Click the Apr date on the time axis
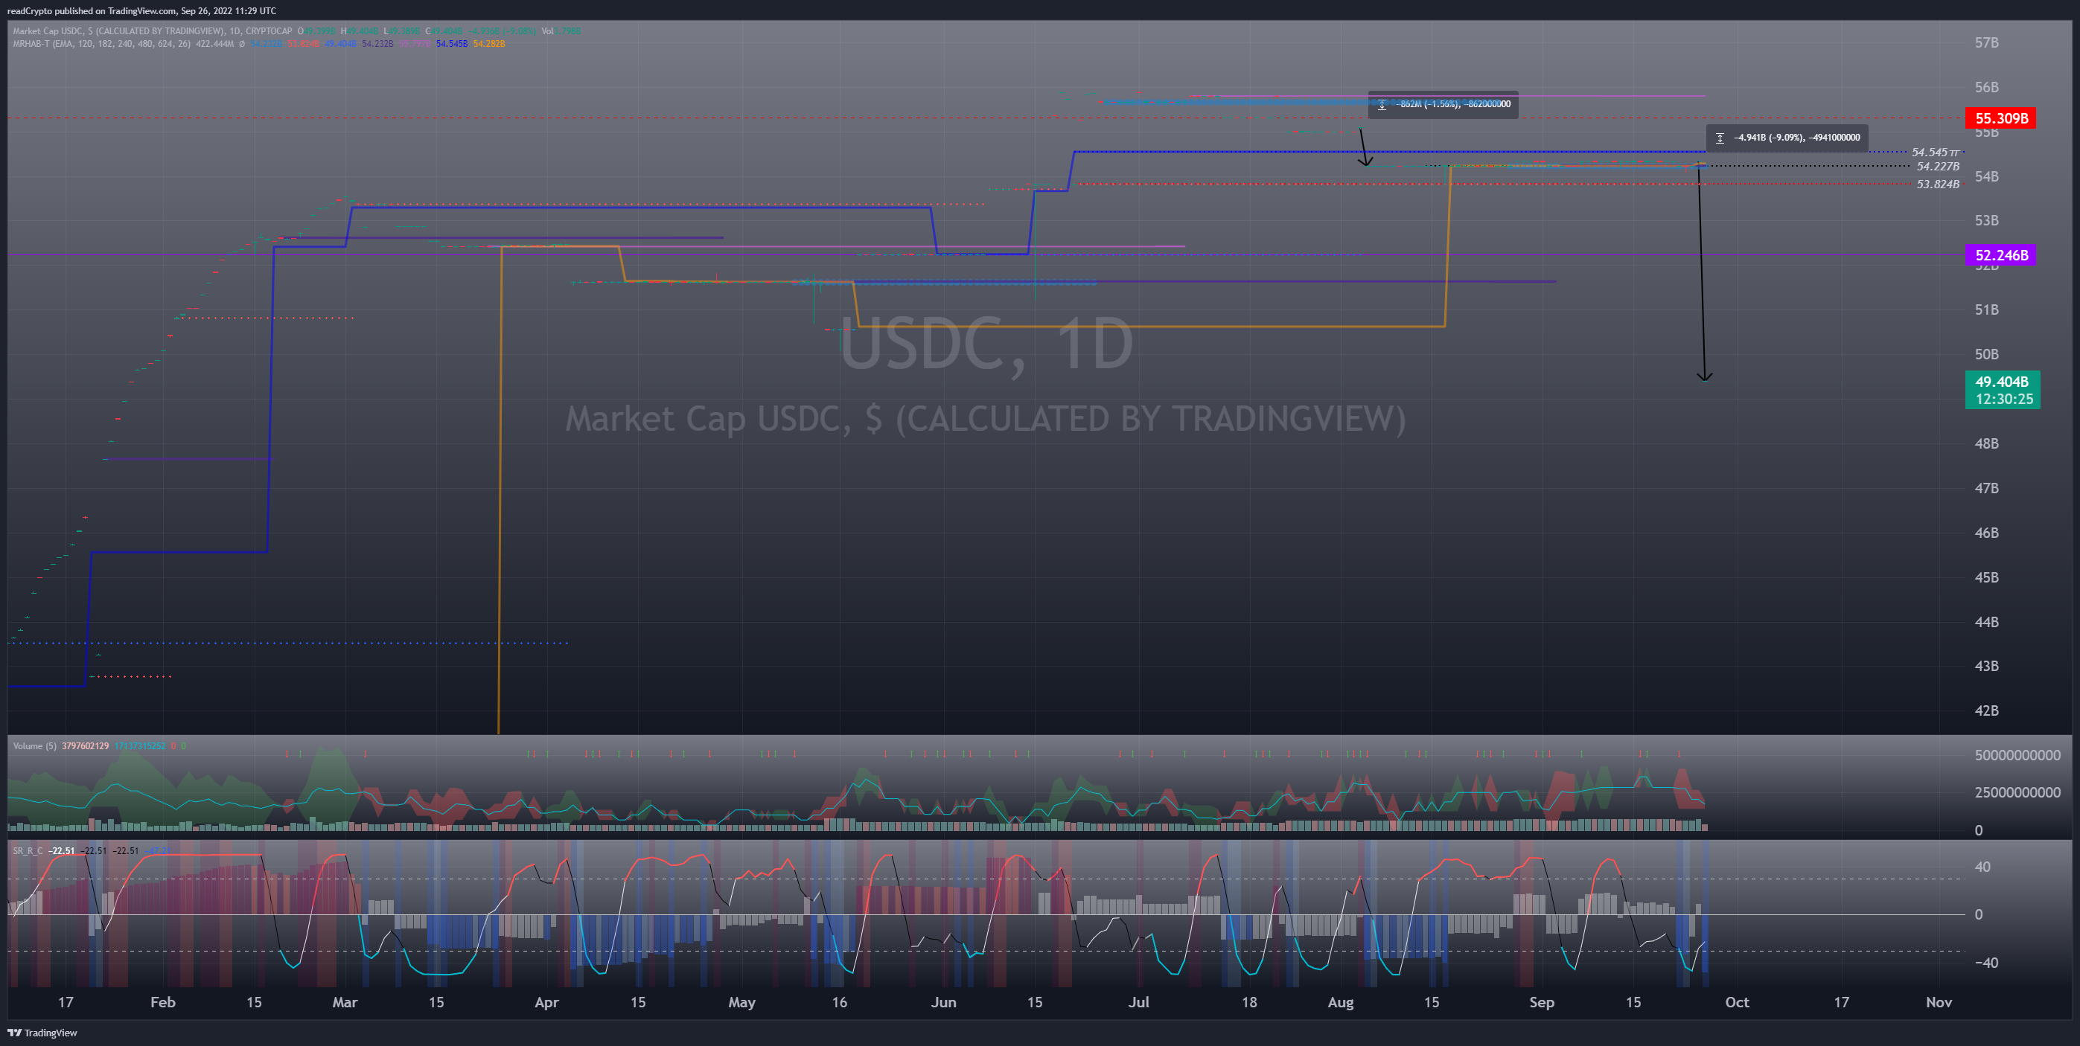 point(546,1002)
